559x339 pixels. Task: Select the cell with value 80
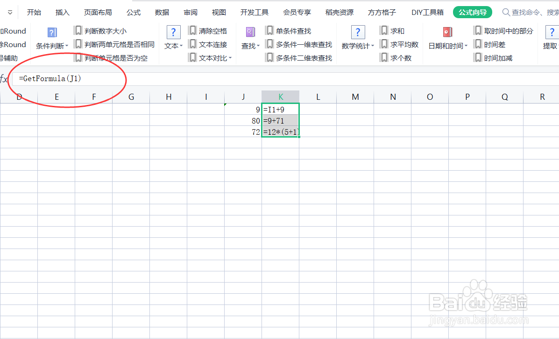(x=243, y=120)
